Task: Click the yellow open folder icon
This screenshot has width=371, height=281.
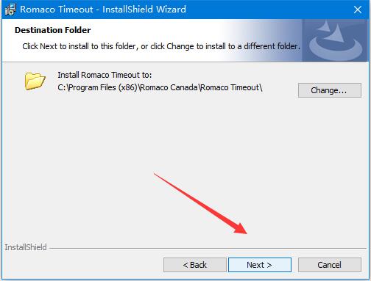Action: [x=35, y=81]
